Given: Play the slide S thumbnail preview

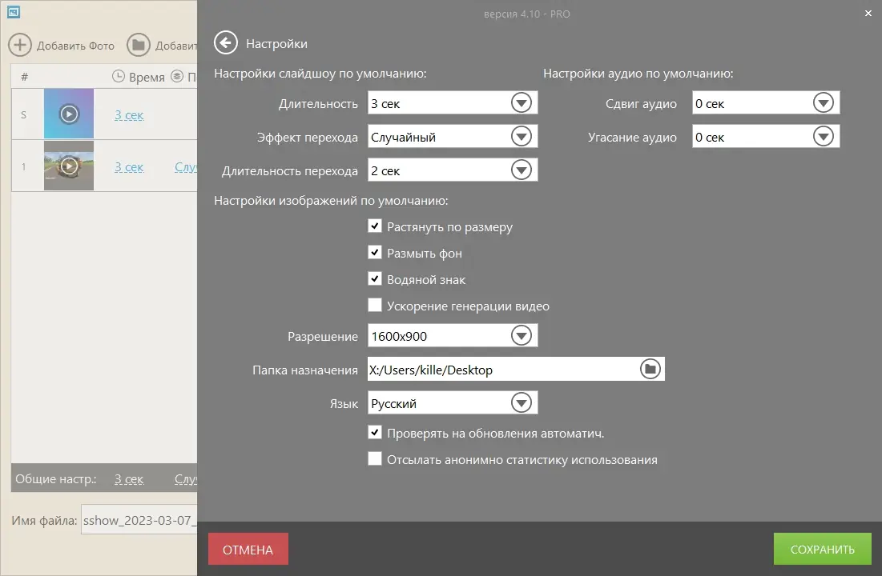Looking at the screenshot, I should (x=69, y=114).
